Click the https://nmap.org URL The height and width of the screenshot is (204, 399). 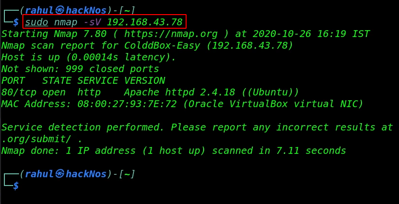(171, 34)
